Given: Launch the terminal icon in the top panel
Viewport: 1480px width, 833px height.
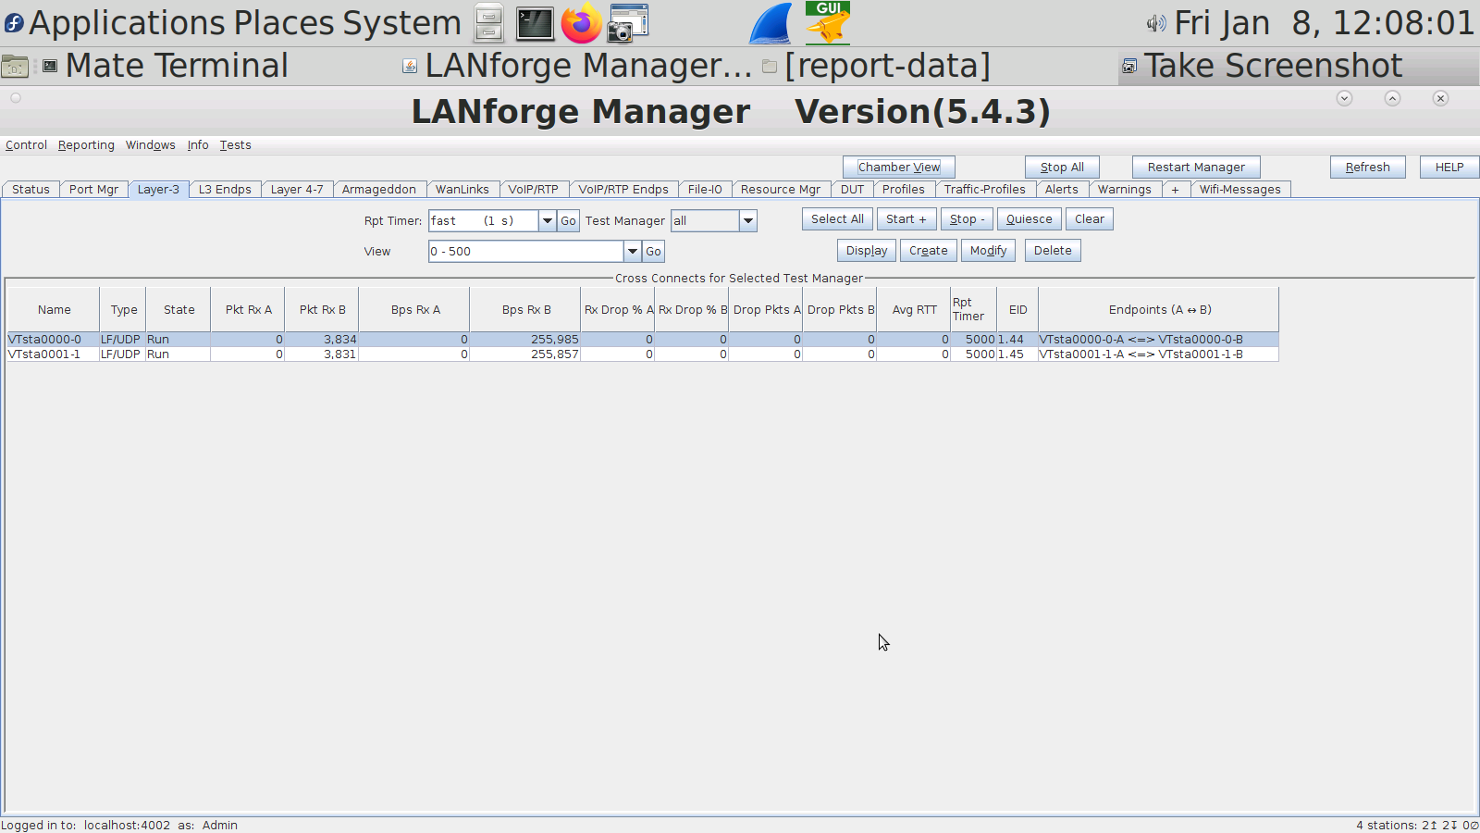Looking at the screenshot, I should click(535, 23).
